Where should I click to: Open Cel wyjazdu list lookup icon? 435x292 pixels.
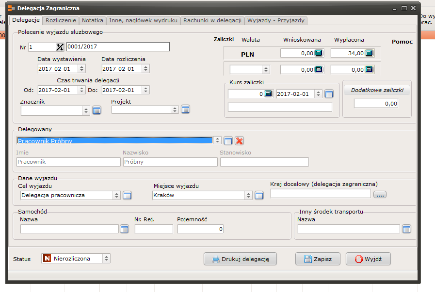128,196
